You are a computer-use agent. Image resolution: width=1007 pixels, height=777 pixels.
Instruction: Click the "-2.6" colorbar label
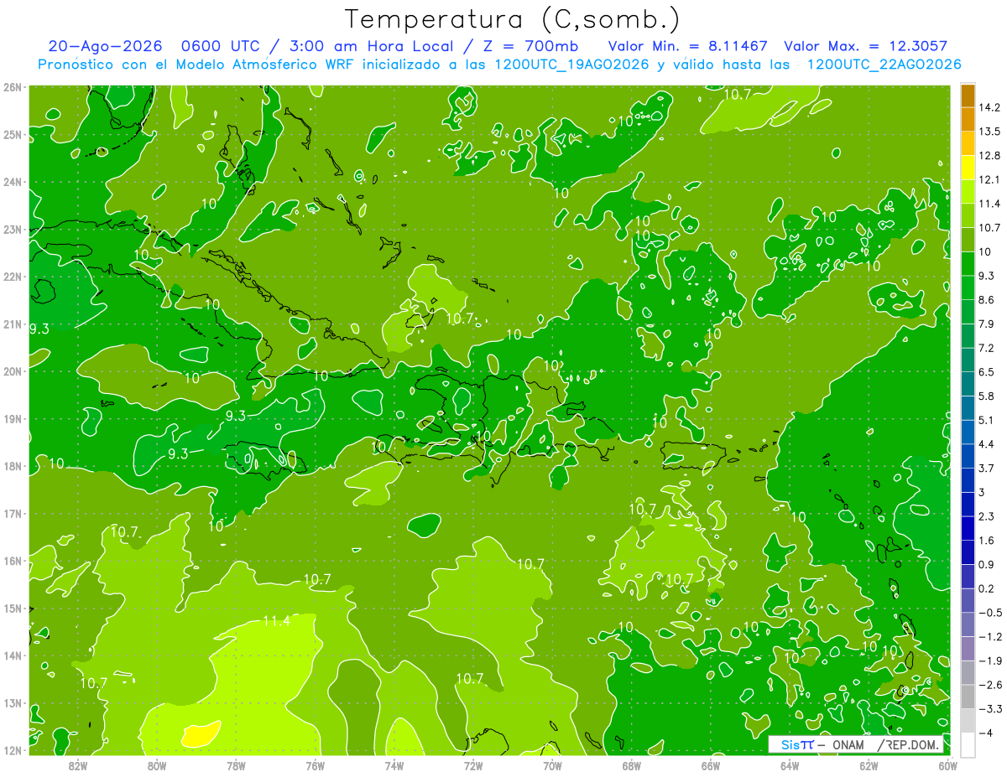990,685
